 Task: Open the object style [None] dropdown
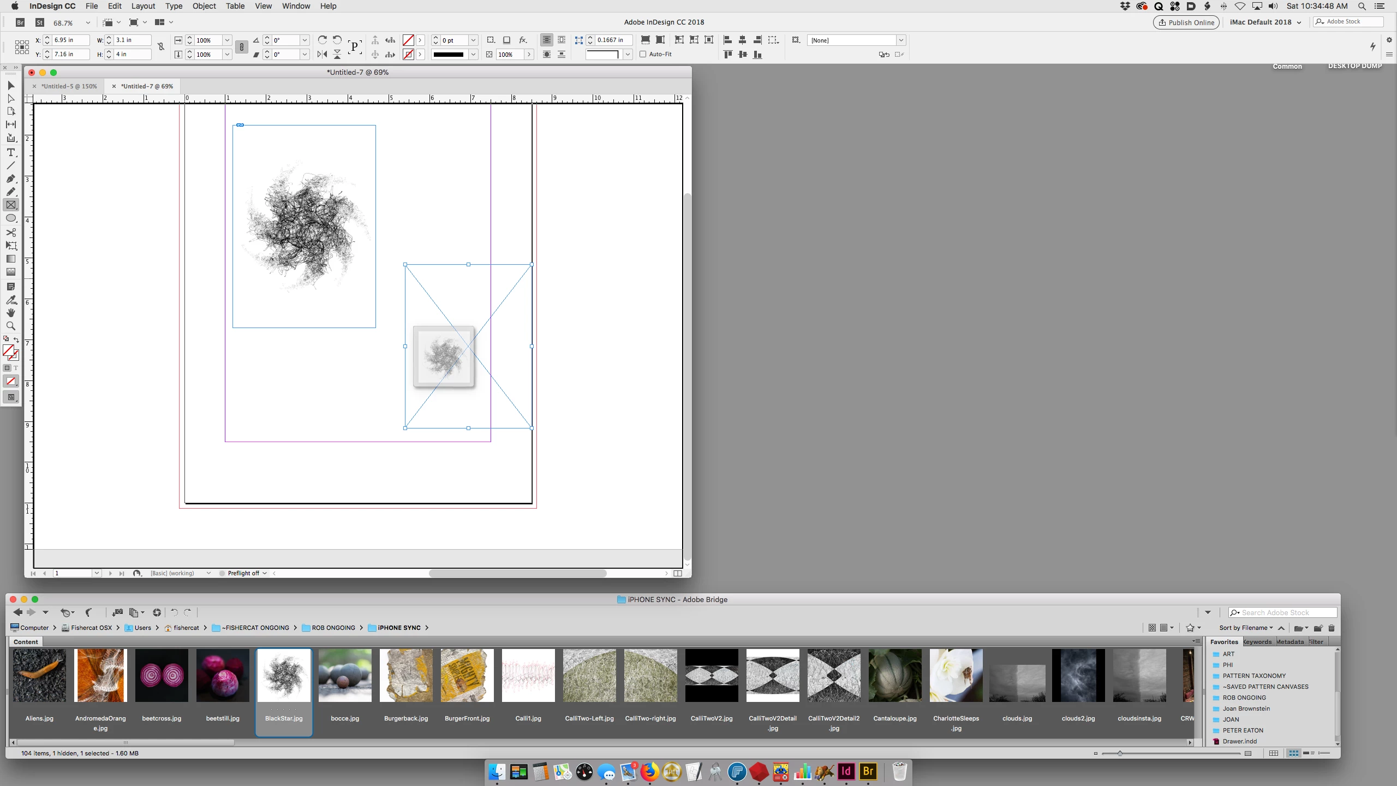coord(901,40)
